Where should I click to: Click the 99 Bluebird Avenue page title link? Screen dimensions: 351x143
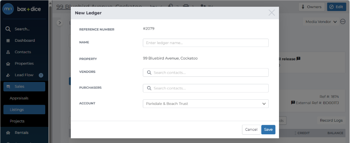coord(99,6)
